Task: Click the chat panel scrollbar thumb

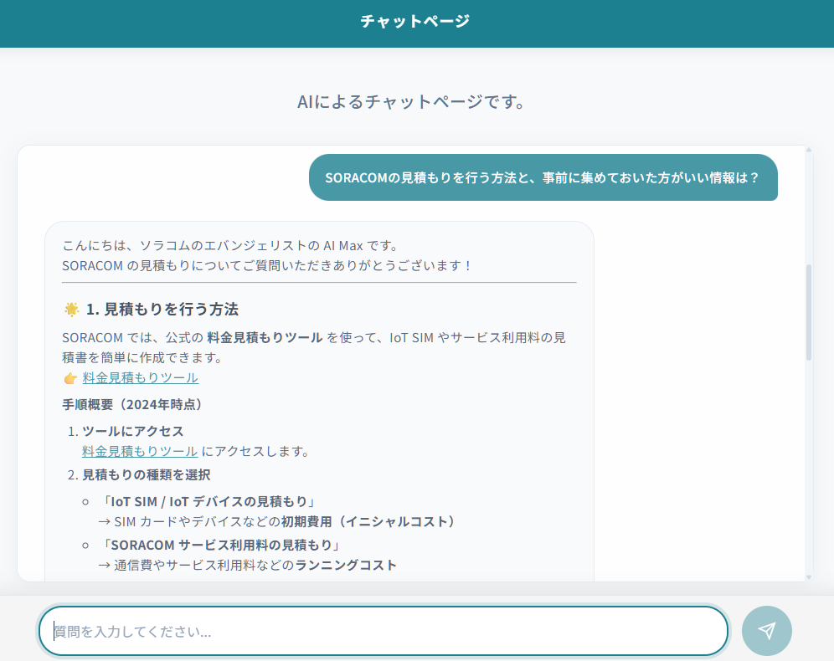Action: (x=809, y=311)
